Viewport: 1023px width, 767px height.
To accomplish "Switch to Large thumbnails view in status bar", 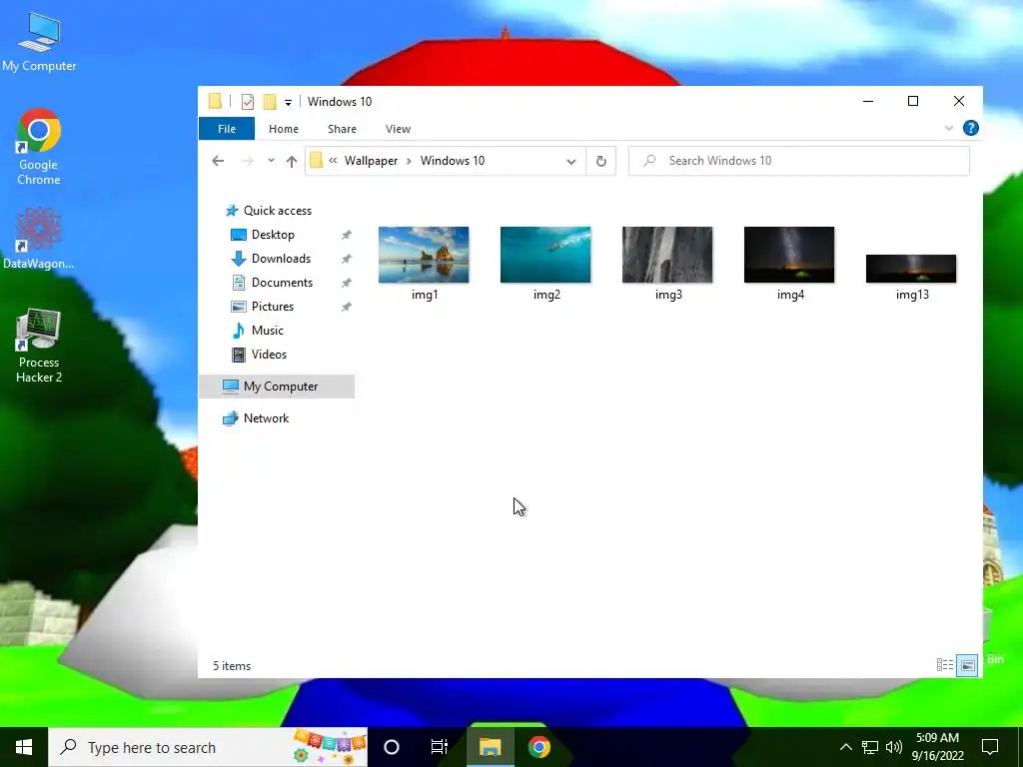I will tap(967, 666).
